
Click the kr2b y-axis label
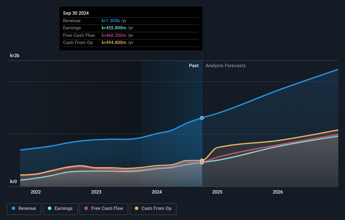point(15,55)
